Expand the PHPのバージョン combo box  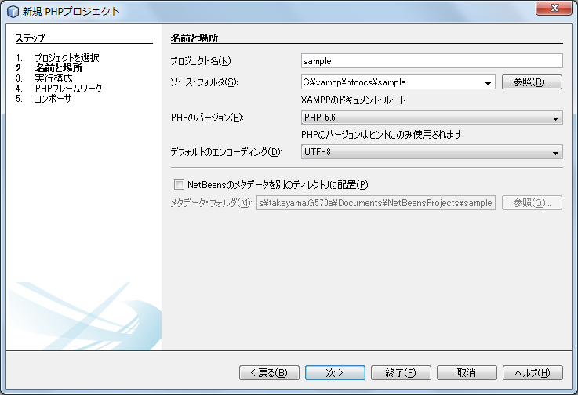tap(555, 118)
